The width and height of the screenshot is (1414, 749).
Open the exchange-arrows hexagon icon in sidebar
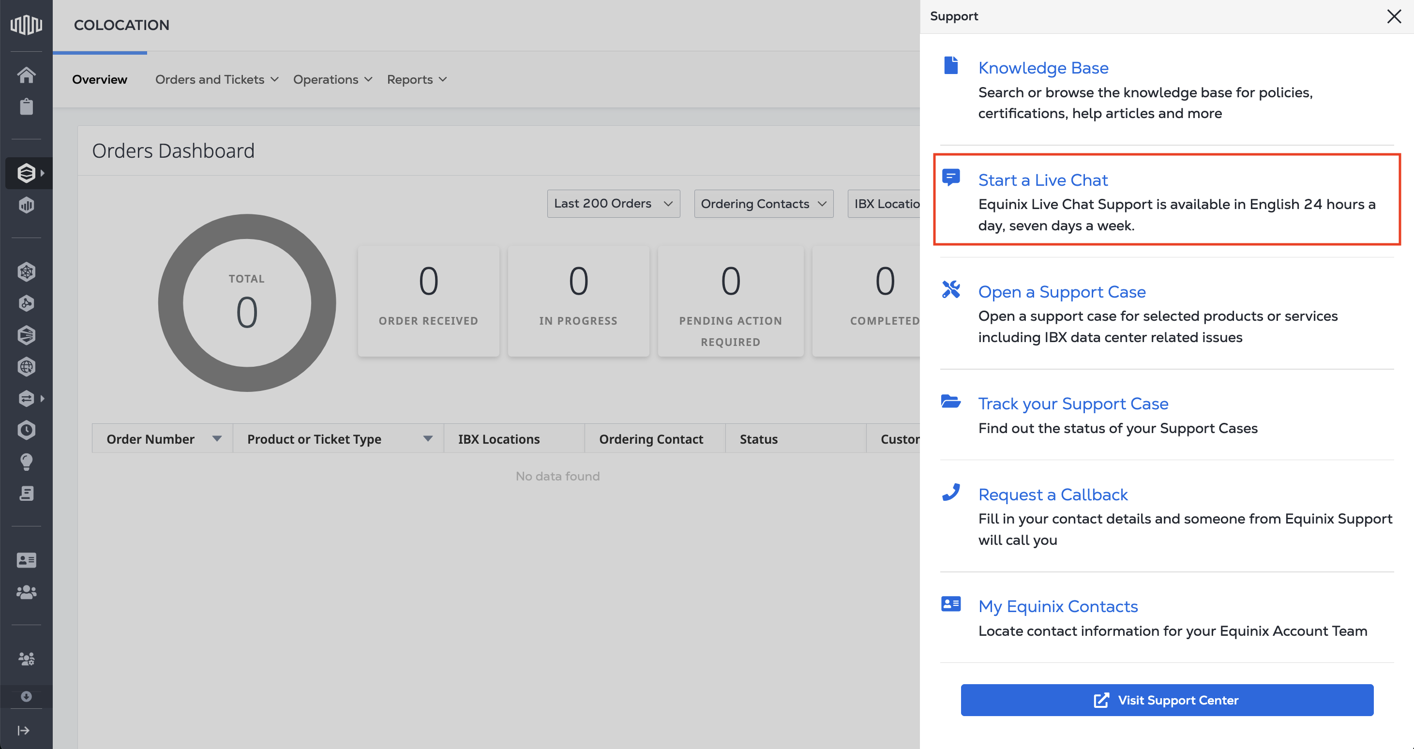[26, 398]
